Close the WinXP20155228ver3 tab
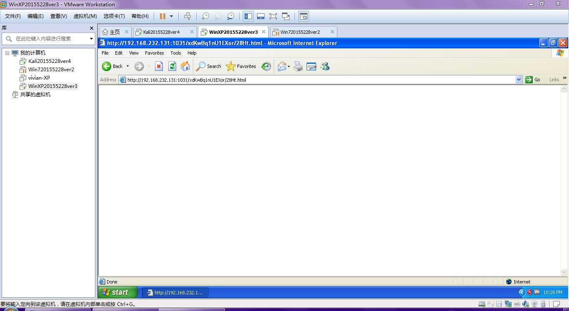 click(264, 32)
